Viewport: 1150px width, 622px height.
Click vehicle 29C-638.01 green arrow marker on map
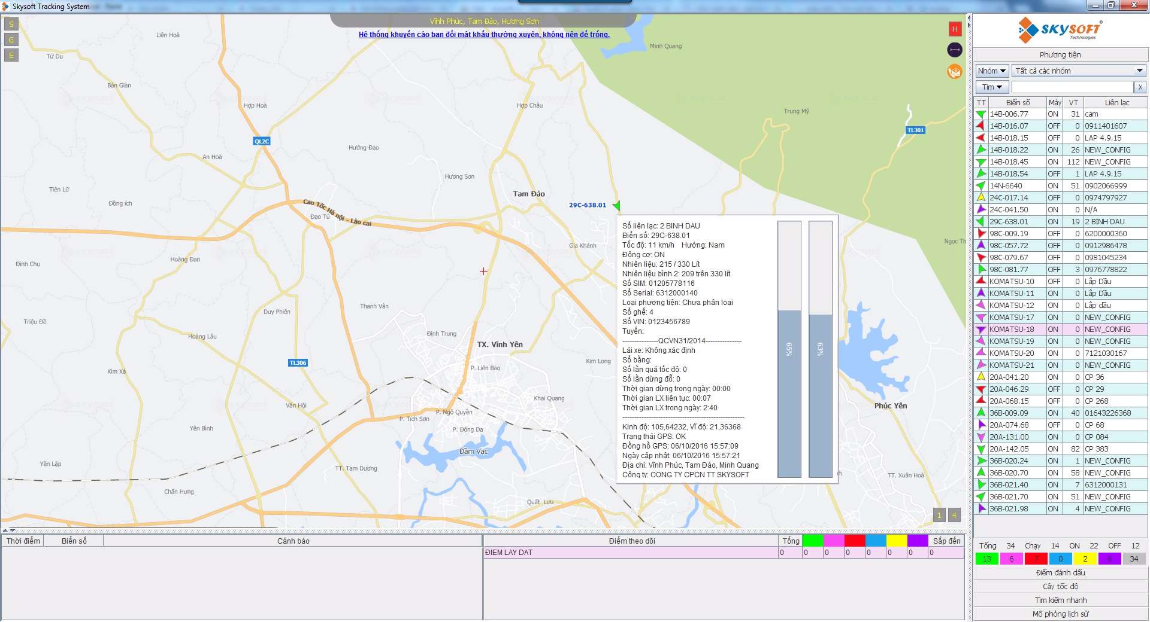[616, 206]
